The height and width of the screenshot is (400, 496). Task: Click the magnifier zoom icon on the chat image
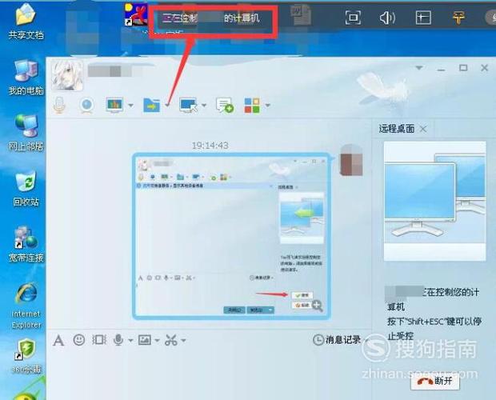pos(317,306)
